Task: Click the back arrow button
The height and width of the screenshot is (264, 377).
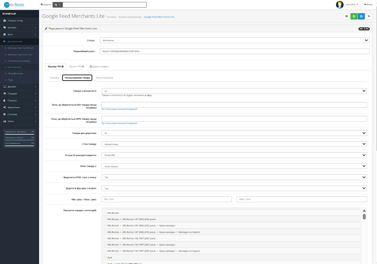Action: (369, 16)
